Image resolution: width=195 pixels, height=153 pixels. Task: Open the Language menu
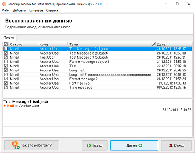coord(36,10)
